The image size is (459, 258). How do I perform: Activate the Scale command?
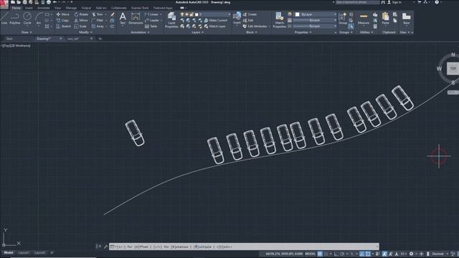point(80,27)
